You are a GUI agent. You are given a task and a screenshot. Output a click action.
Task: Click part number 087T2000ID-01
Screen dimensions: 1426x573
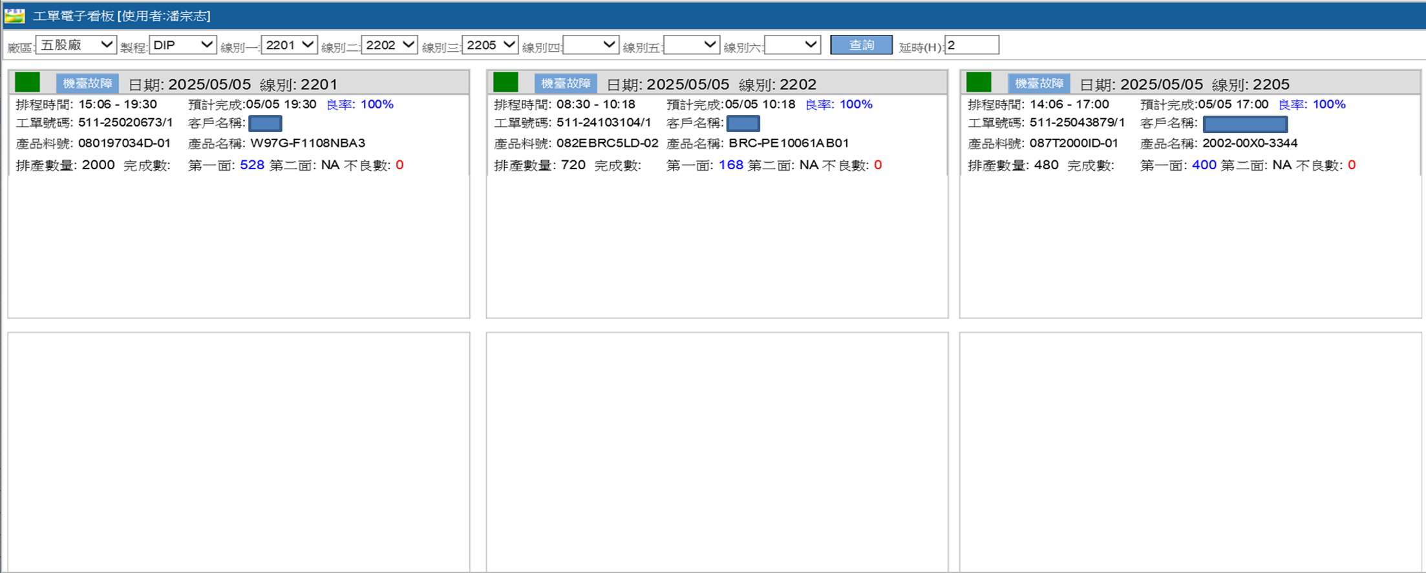pyautogui.click(x=1074, y=143)
